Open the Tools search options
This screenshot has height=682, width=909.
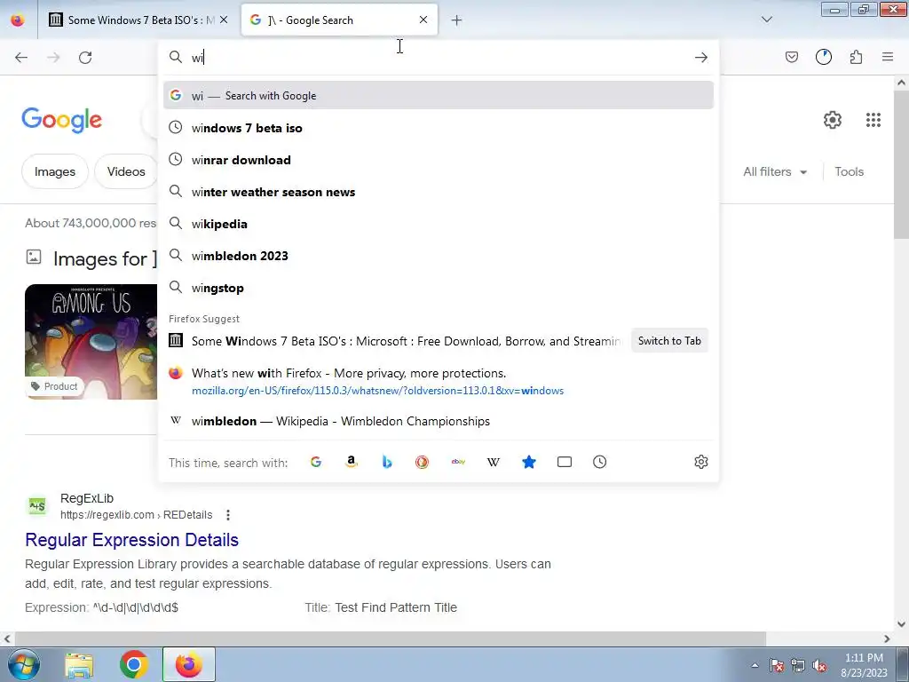[849, 171]
